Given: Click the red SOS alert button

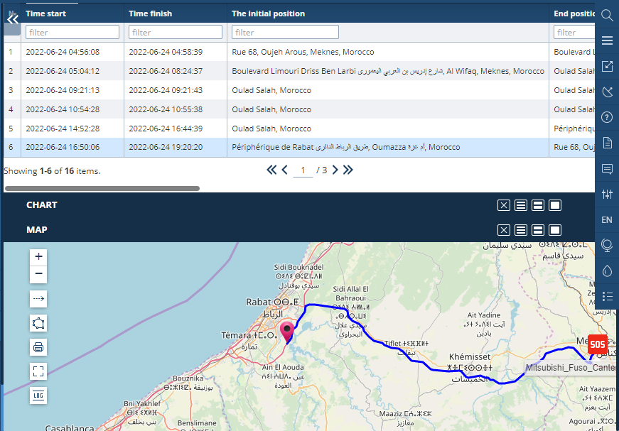Looking at the screenshot, I should [x=597, y=345].
